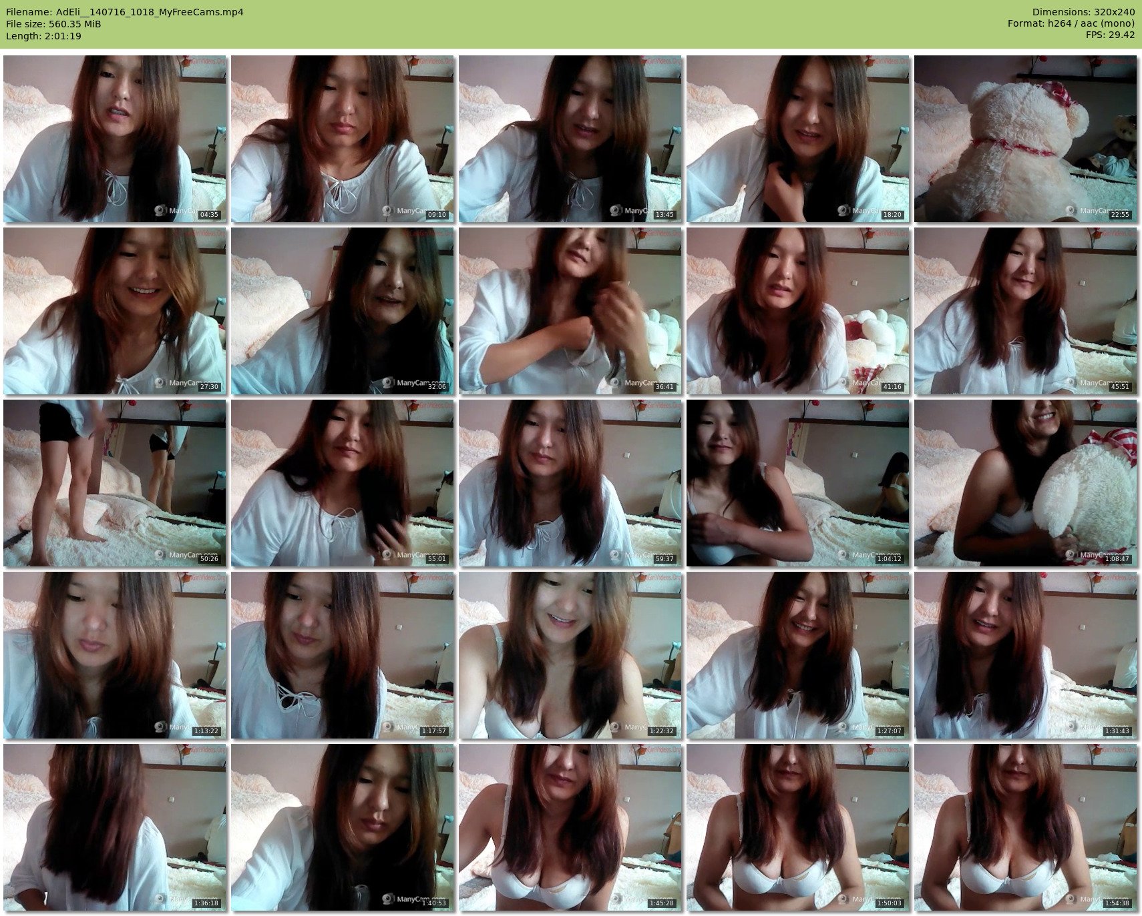This screenshot has width=1142, height=916.
Task: Click the 18:20 timestamp label
Action: pos(892,215)
